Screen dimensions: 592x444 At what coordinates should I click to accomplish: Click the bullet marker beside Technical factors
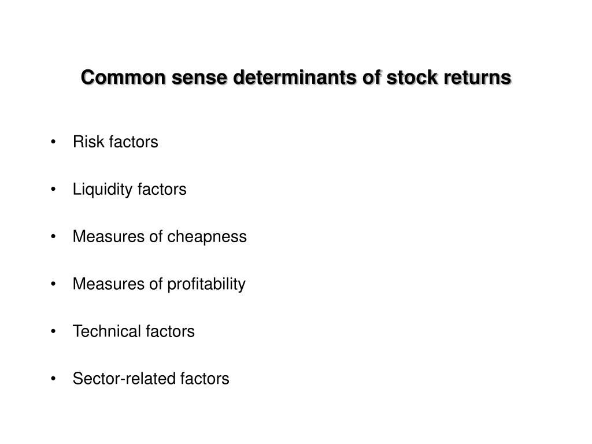(x=53, y=331)
